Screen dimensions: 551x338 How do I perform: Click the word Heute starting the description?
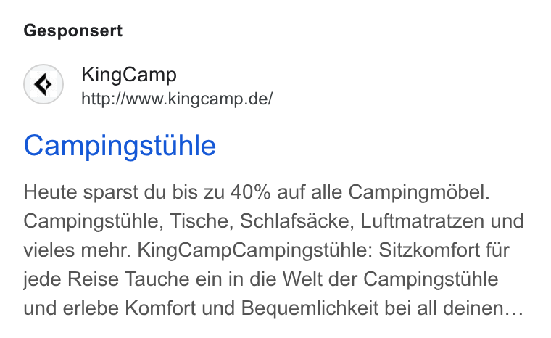50,193
